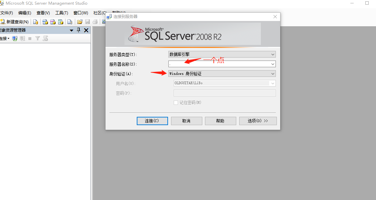Image resolution: width=376 pixels, height=200 pixels.
Task: Click the script icon in Object Explorer toolbar
Action: [x=45, y=38]
